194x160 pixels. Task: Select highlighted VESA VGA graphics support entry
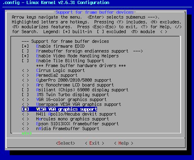point(67,109)
